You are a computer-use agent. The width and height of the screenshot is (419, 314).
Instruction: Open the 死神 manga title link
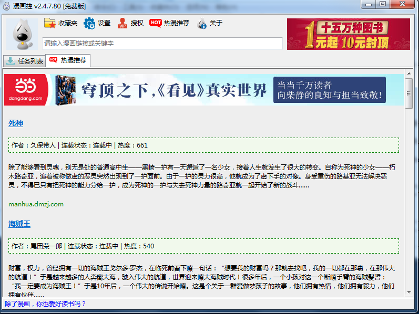pyautogui.click(x=16, y=123)
